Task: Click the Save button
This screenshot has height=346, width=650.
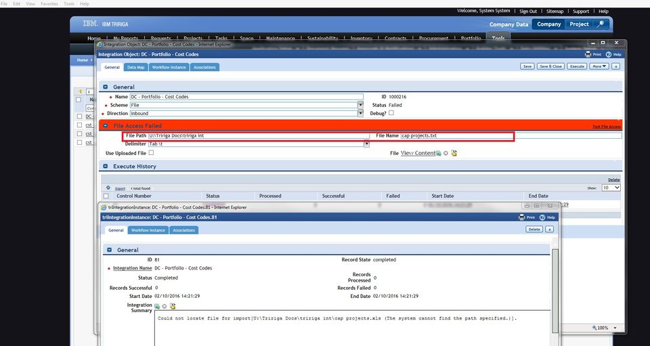Action: coord(527,66)
